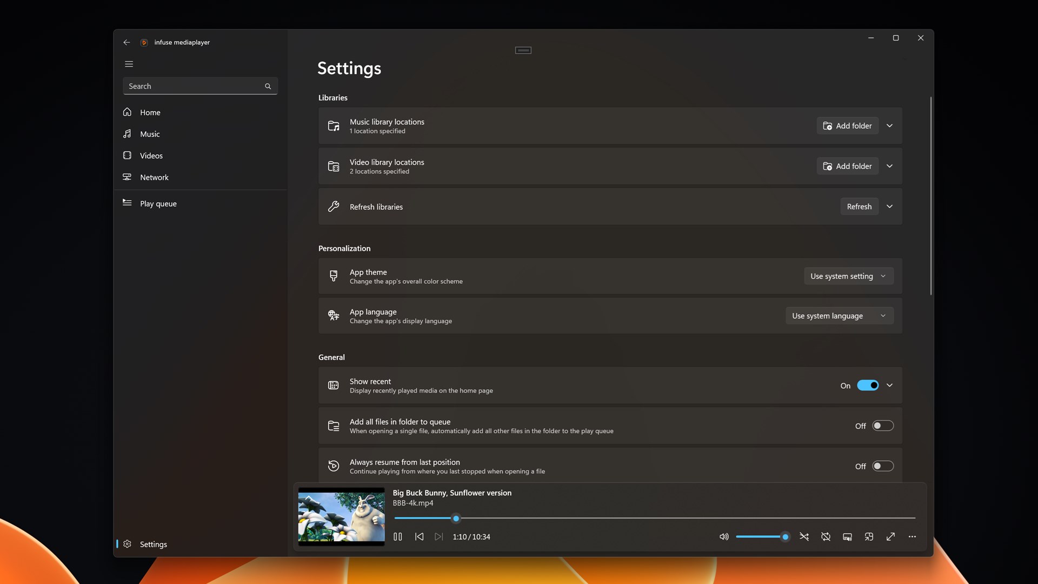This screenshot has width=1038, height=584.
Task: Go back to the previous track
Action: tap(419, 536)
